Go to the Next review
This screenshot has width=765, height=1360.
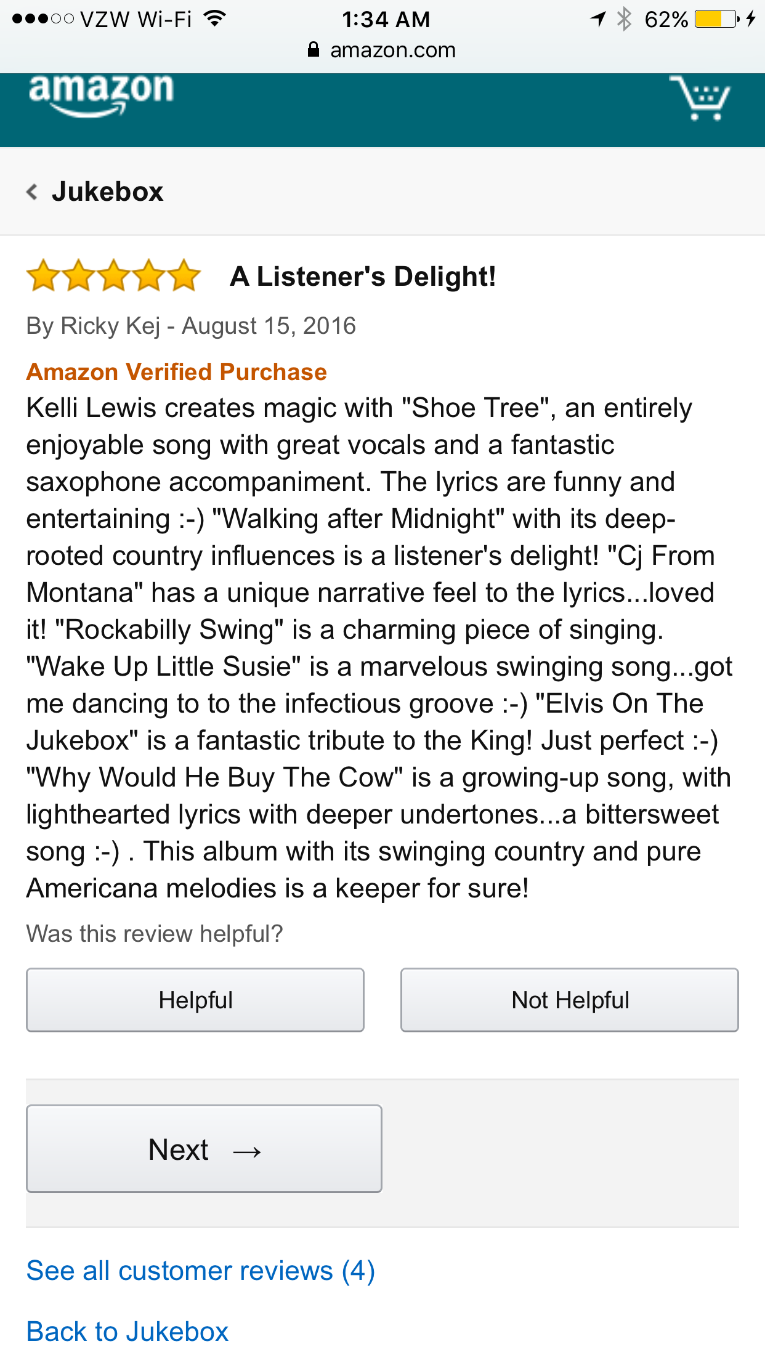point(204,1149)
